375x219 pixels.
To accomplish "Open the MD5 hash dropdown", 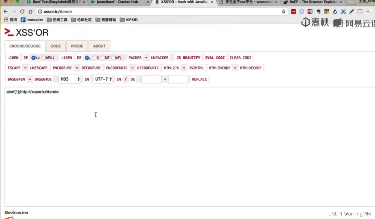I will 70,79.
